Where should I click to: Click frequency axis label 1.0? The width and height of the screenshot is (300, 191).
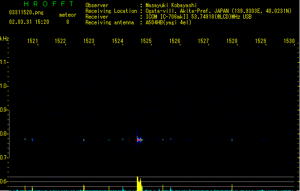[x=3, y=86]
